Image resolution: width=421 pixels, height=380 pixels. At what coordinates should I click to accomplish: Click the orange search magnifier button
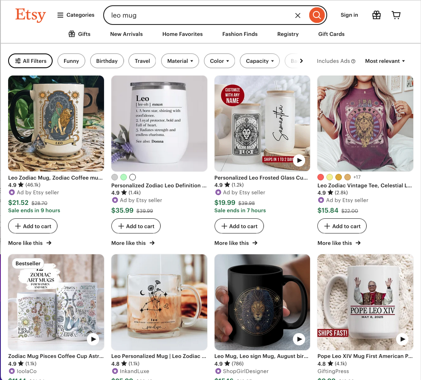coord(317,16)
